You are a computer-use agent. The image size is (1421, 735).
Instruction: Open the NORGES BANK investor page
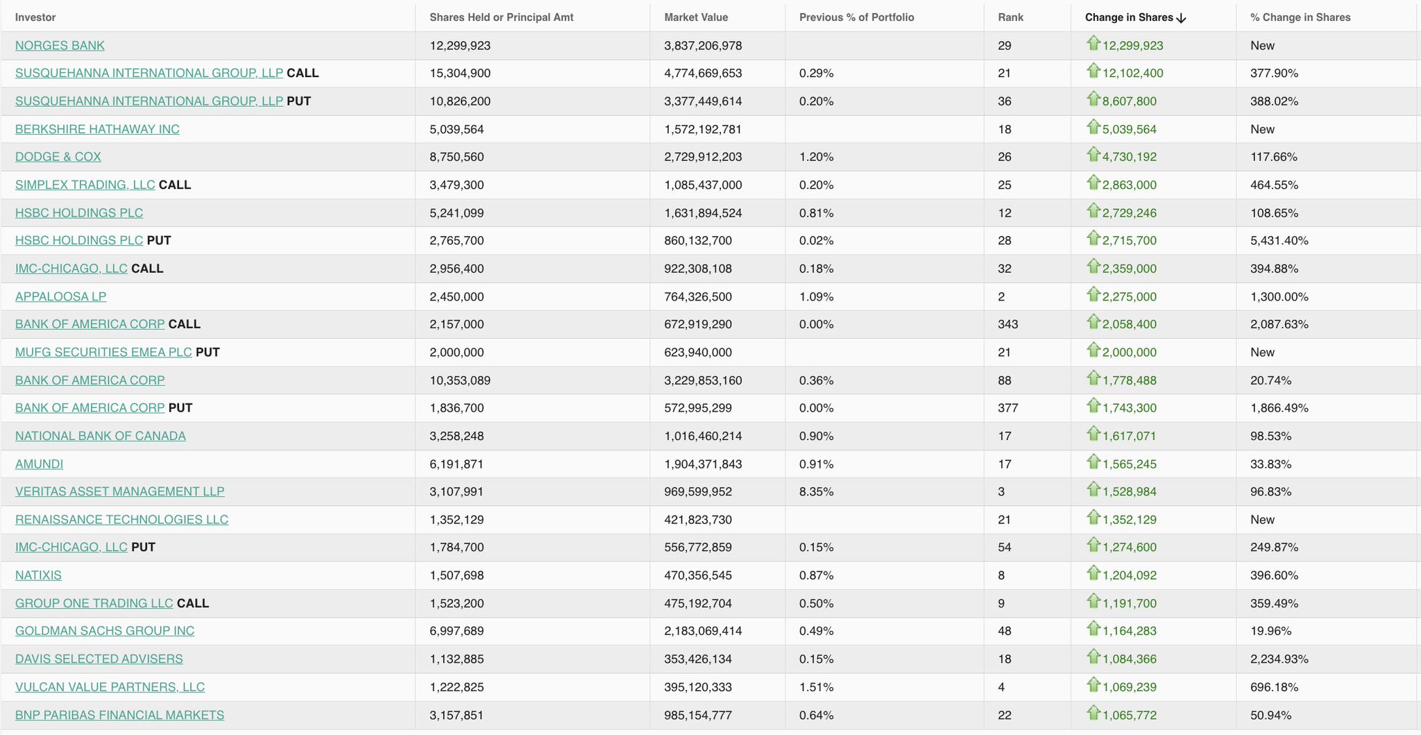click(59, 45)
